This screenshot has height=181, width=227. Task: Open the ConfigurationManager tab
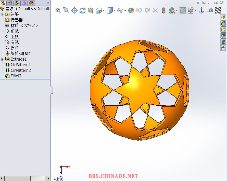click(x=17, y=3)
